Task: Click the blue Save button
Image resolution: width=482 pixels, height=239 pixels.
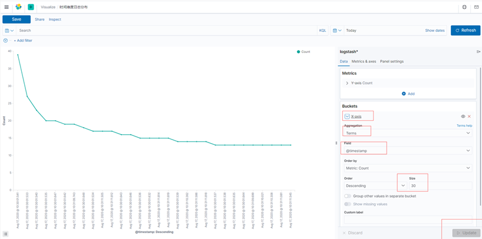Action: 16,19
